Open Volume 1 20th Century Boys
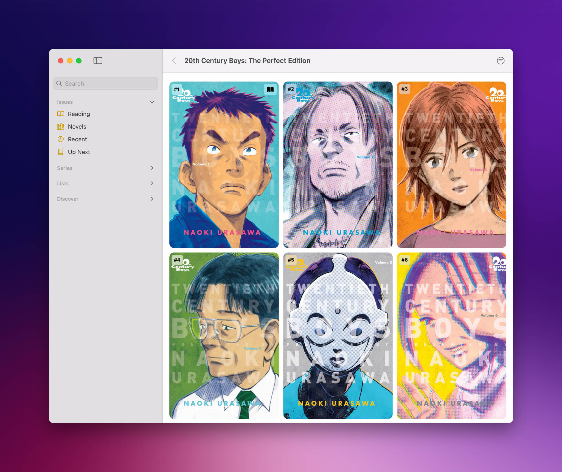Screen dimensions: 562x472 coord(225,166)
